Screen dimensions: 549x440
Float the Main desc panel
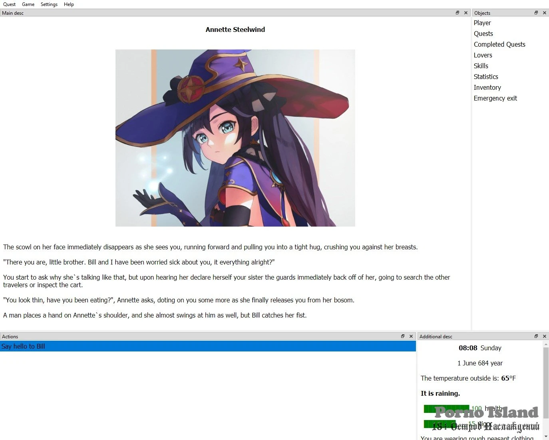point(457,13)
